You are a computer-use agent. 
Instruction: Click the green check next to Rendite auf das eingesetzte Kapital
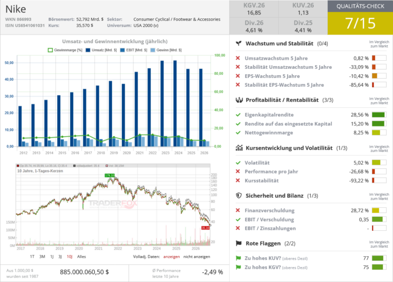tap(238, 124)
